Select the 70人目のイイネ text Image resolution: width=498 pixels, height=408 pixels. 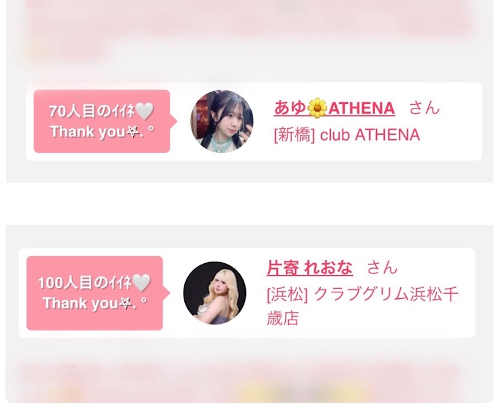(92, 111)
